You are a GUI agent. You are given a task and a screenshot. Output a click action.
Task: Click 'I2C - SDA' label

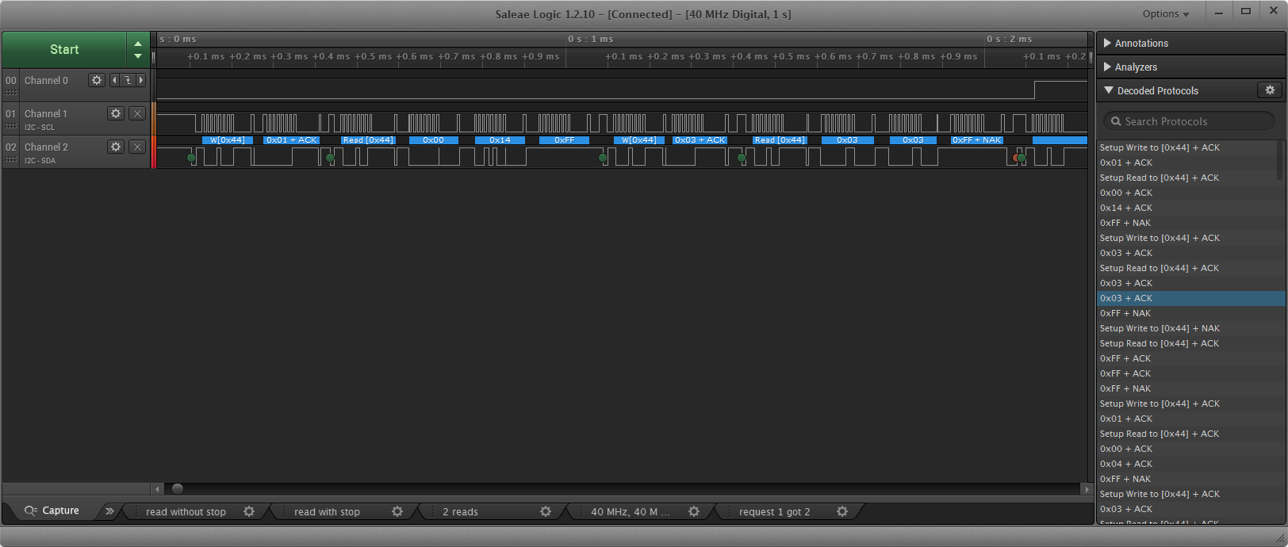[40, 160]
